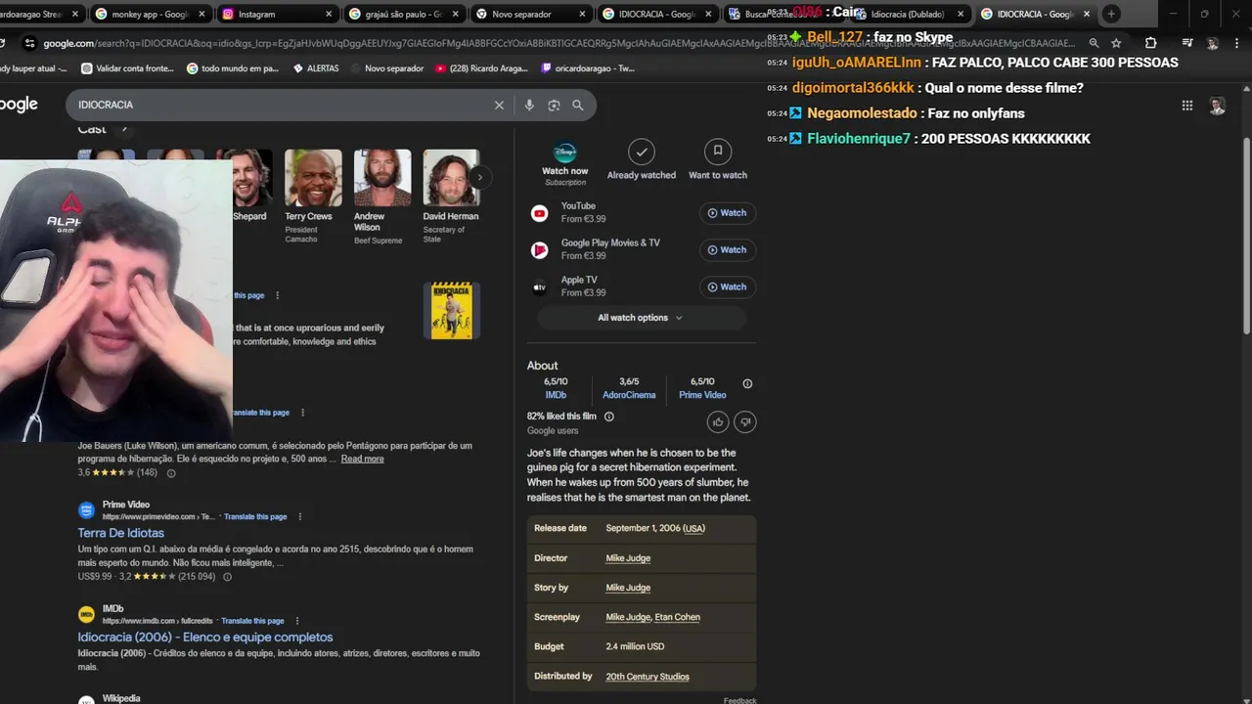Select Terry Crews cast photo
1252x704 pixels.
(x=313, y=178)
